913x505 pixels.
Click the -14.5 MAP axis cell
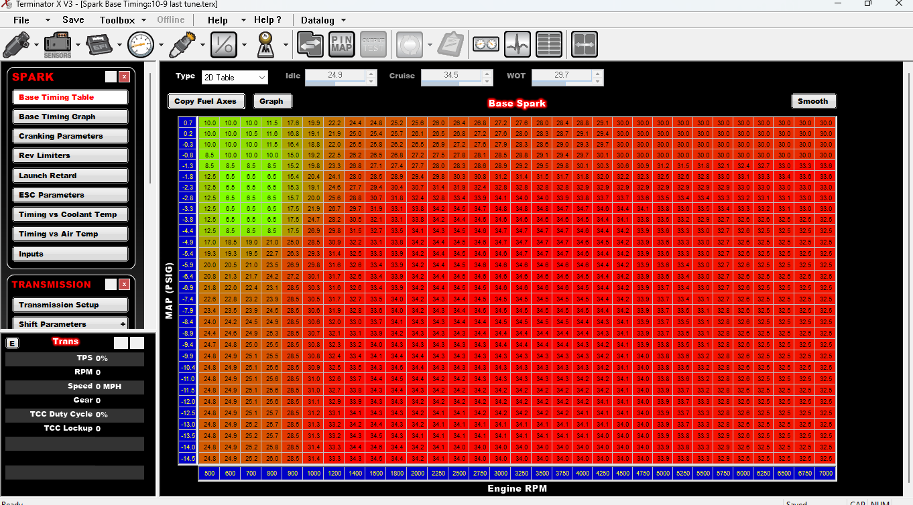tap(188, 458)
